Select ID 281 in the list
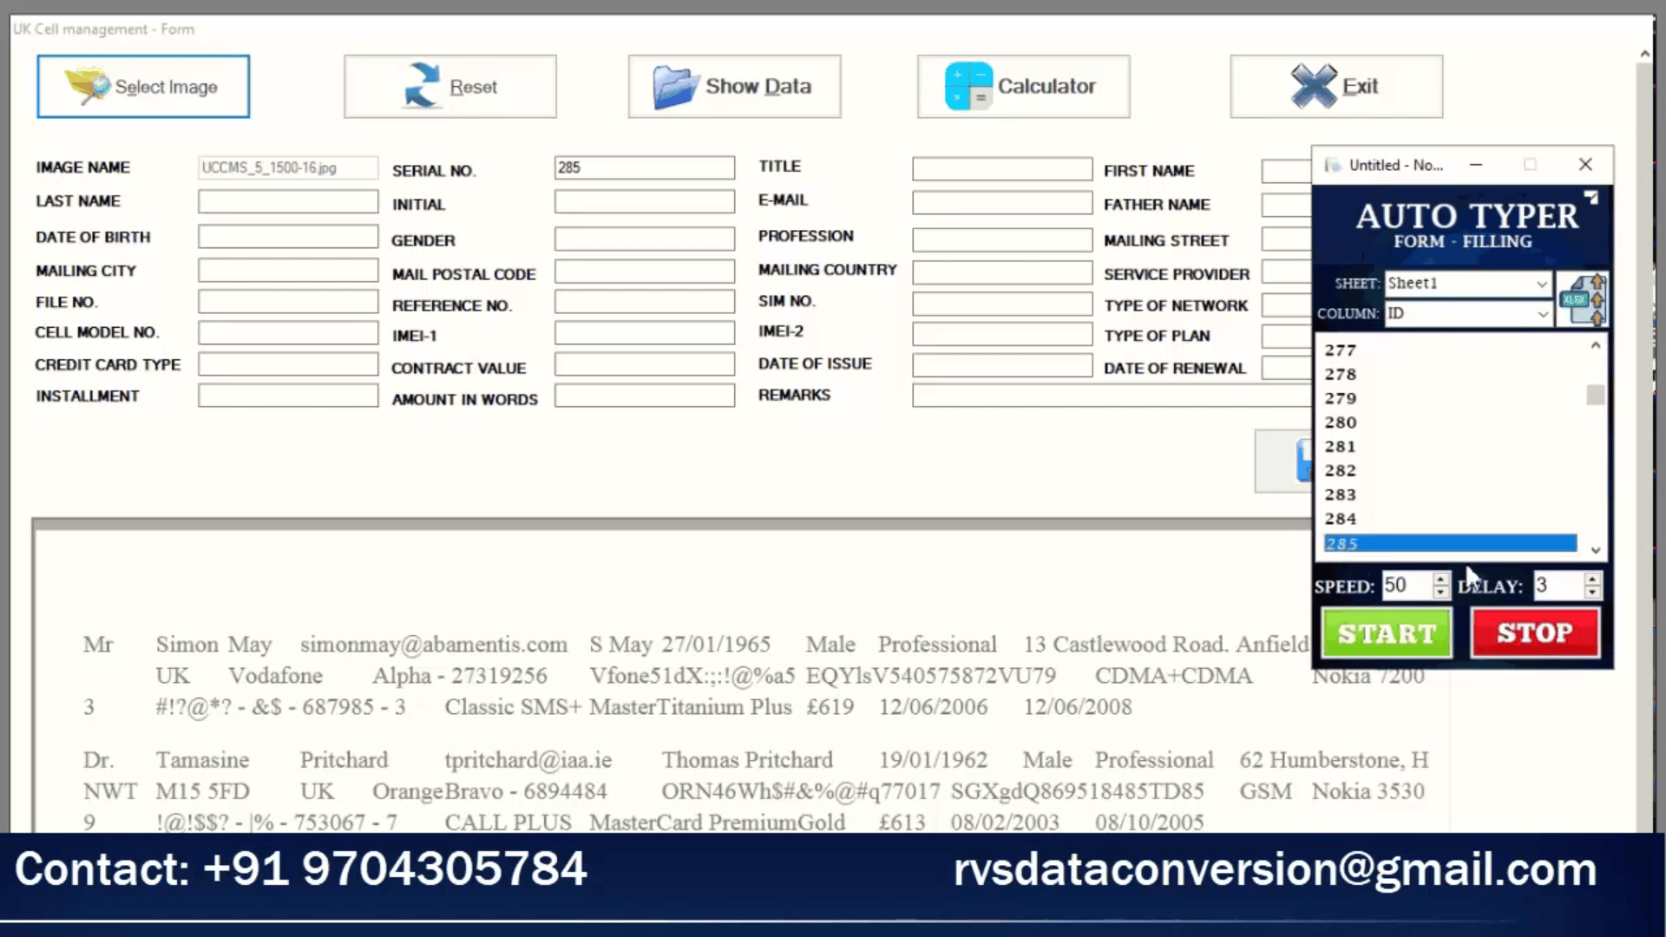The height and width of the screenshot is (937, 1666). click(x=1450, y=446)
